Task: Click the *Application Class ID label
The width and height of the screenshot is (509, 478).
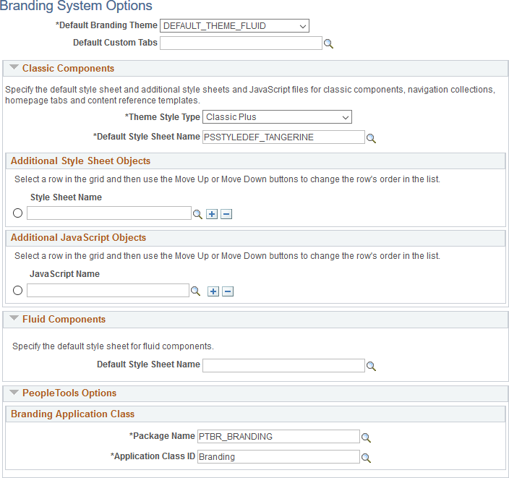Action: pyautogui.click(x=153, y=456)
